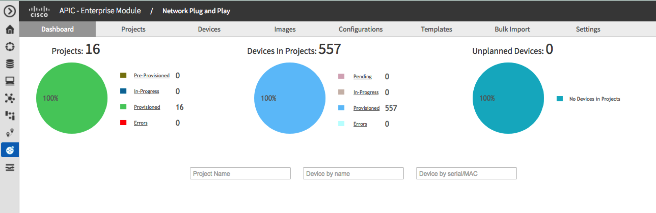Open the stacked lines icon at sidebar bottom
This screenshot has height=213, width=656.
(x=10, y=167)
